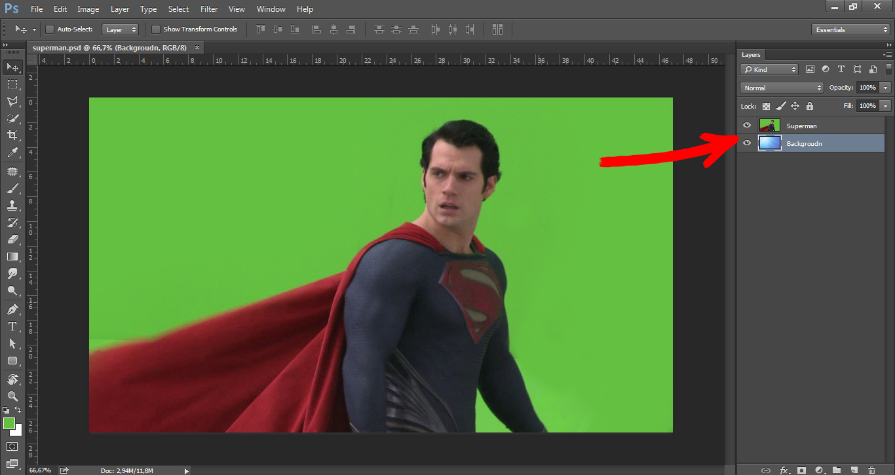Screen dimensions: 895x475
Task: Open the Layer menu
Action: coord(120,9)
